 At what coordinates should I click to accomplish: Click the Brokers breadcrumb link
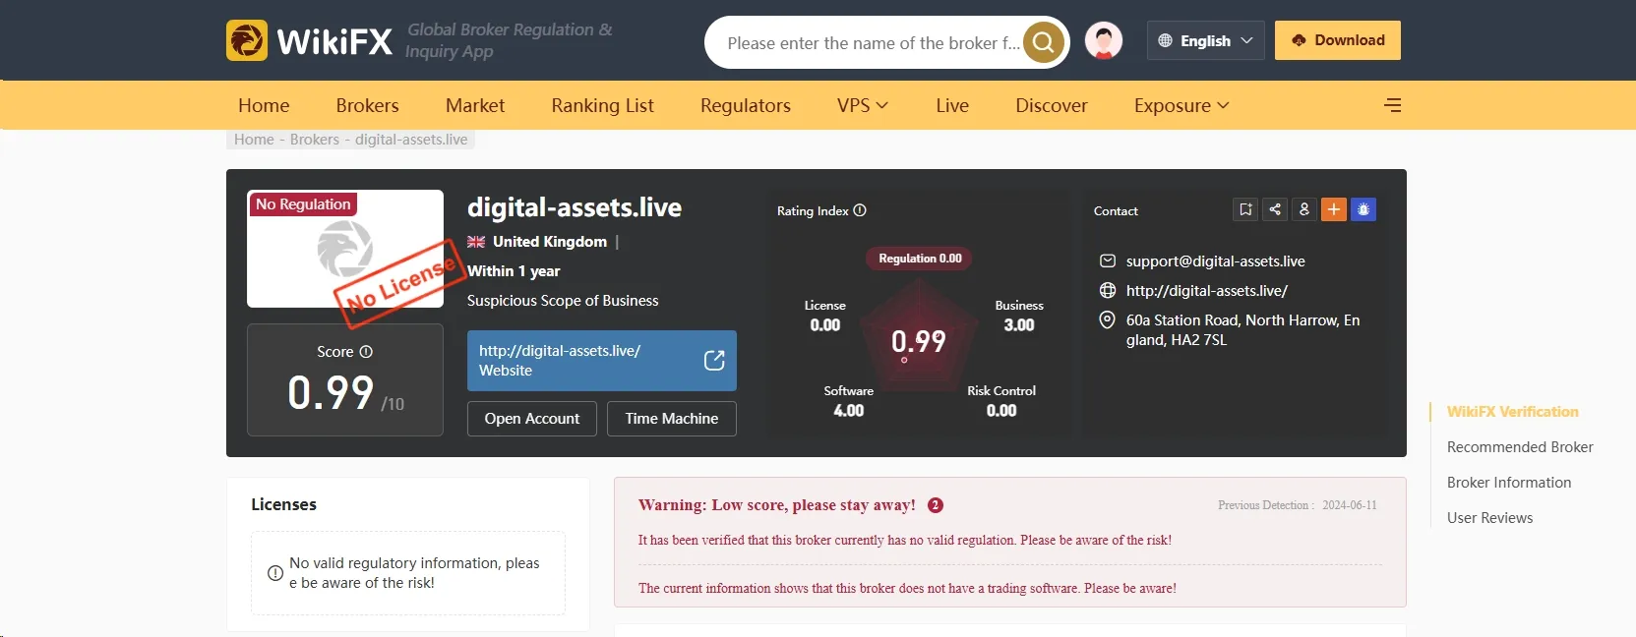pos(315,140)
